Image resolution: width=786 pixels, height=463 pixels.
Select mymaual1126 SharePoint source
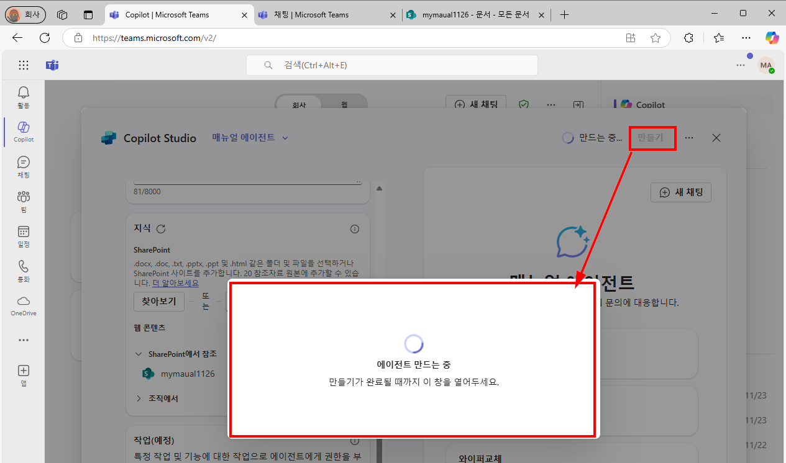coord(188,374)
